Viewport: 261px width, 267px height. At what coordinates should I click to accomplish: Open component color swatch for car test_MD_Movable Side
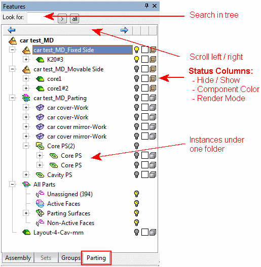pos(145,69)
